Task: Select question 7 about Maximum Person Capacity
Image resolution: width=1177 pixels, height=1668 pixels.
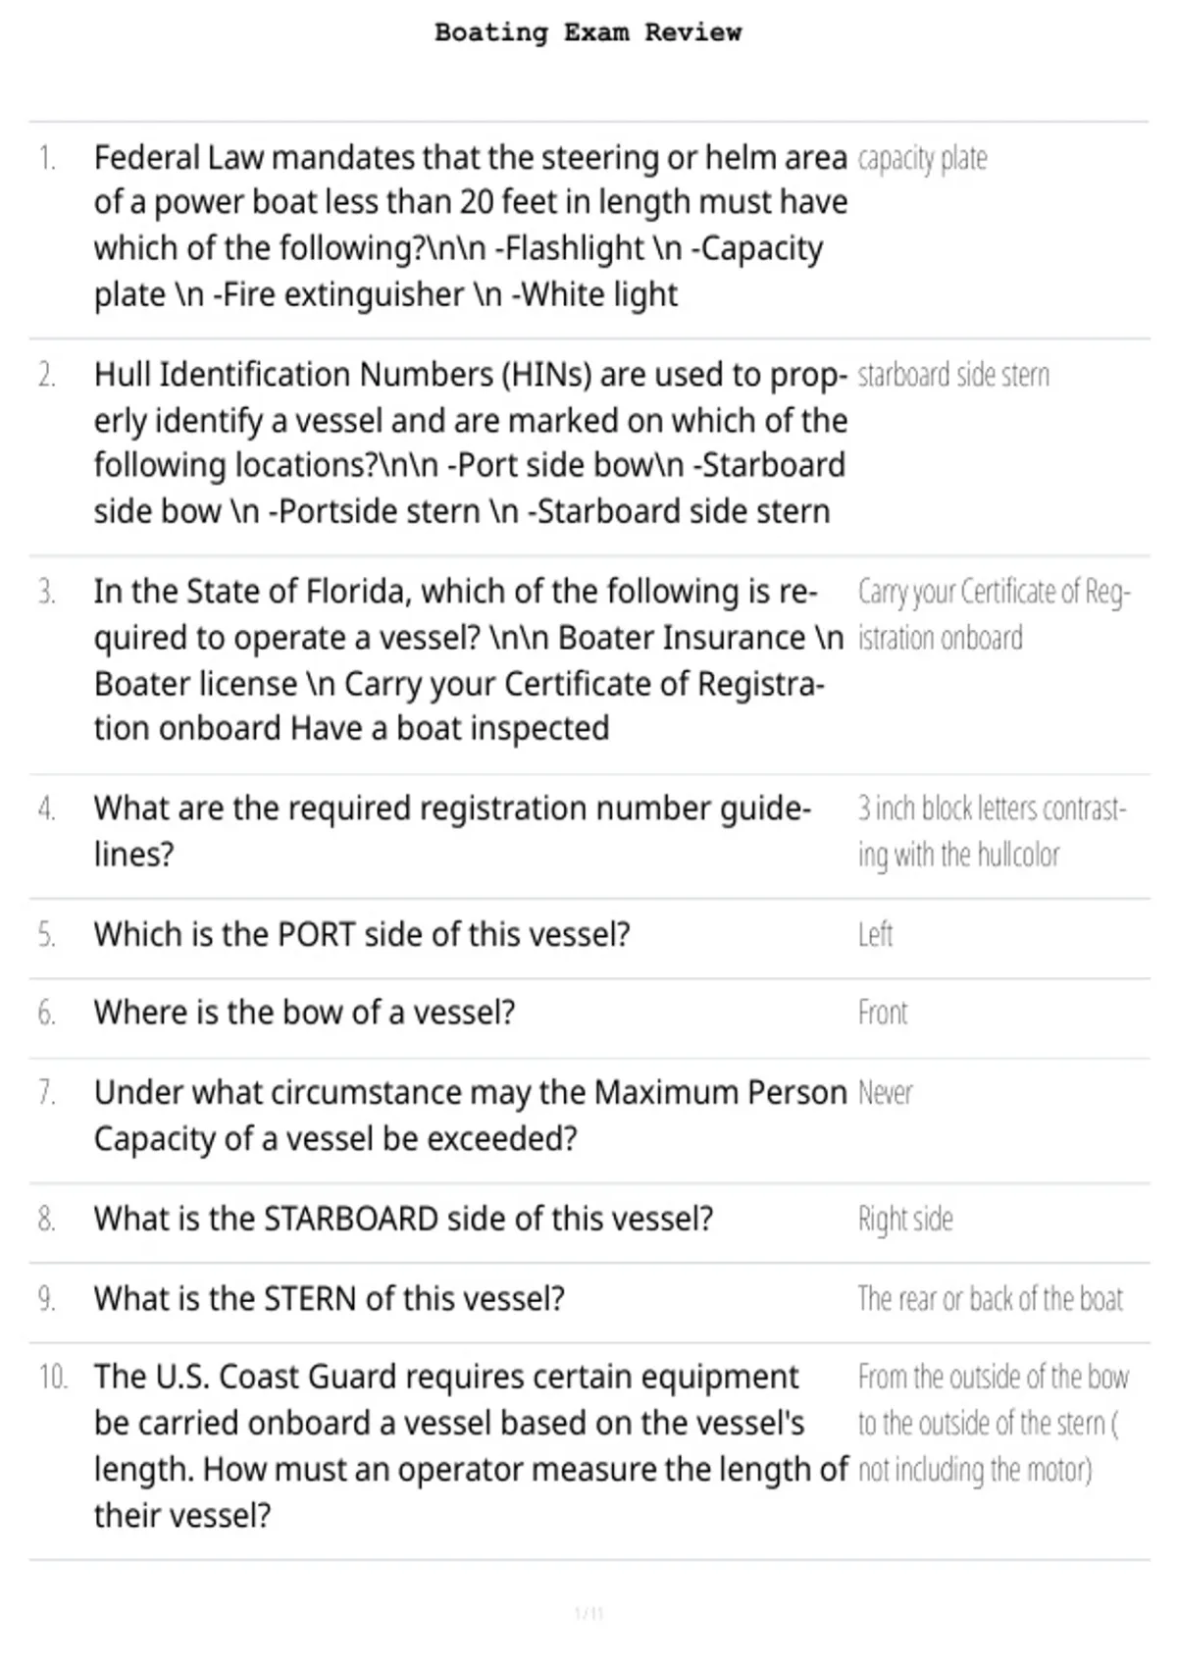Action: coord(471,1116)
